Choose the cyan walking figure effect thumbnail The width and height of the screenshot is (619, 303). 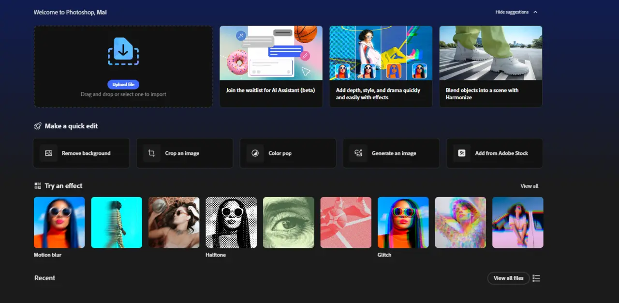(x=117, y=222)
